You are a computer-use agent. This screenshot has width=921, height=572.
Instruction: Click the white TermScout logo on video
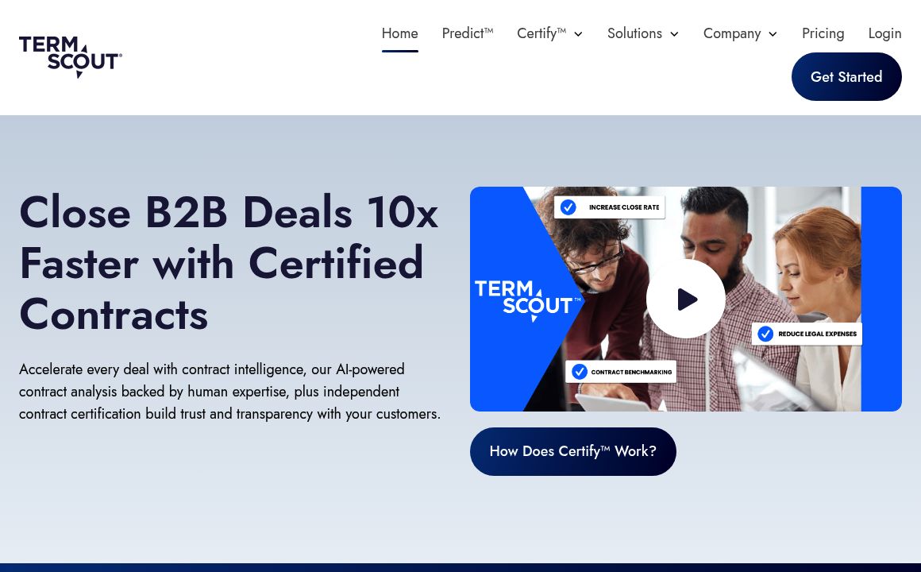tap(528, 300)
